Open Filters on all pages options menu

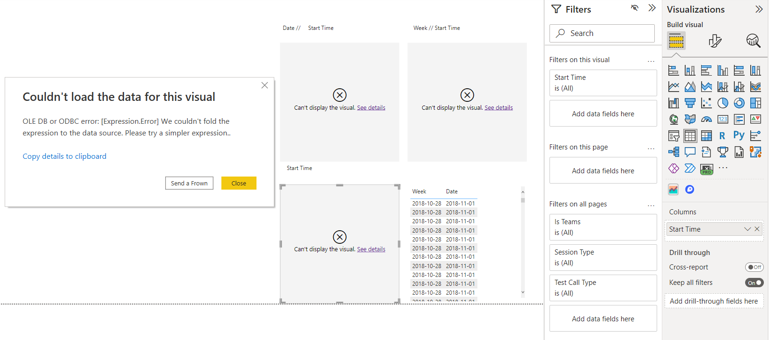pos(651,205)
